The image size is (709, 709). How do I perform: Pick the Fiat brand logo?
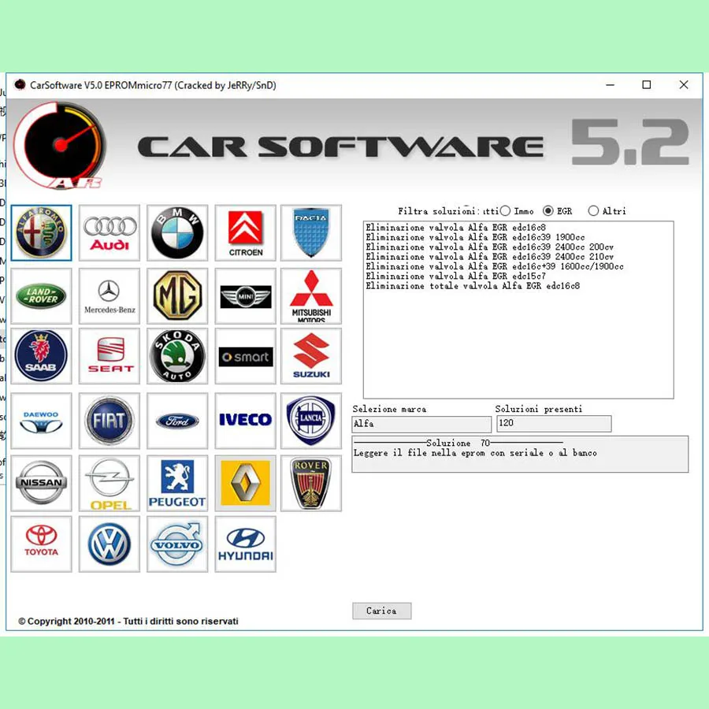(x=110, y=421)
